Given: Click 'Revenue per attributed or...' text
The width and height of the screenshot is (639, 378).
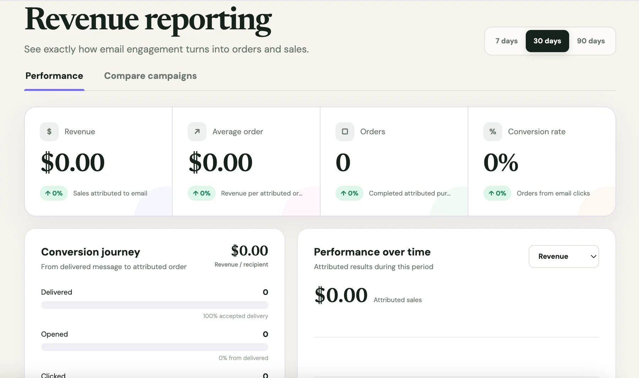Looking at the screenshot, I should (262, 193).
